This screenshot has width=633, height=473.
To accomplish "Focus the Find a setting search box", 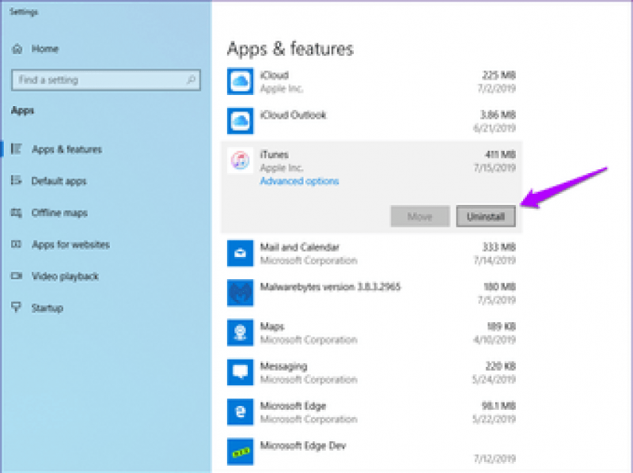I will point(106,80).
